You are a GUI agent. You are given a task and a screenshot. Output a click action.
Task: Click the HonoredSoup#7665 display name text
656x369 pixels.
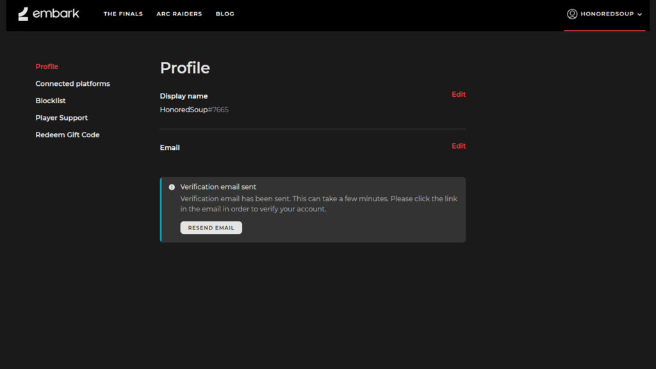194,110
